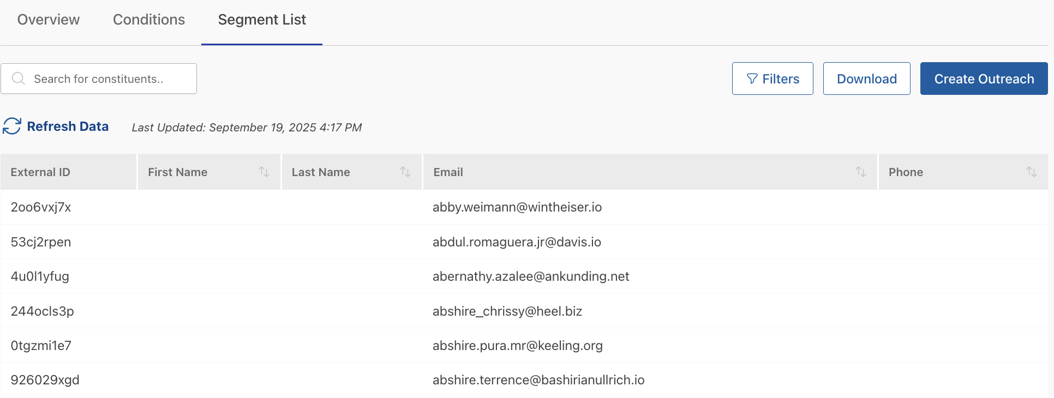Viewport: 1054px width, 398px height.
Task: Click the magnifier icon in search box
Action: 19,79
